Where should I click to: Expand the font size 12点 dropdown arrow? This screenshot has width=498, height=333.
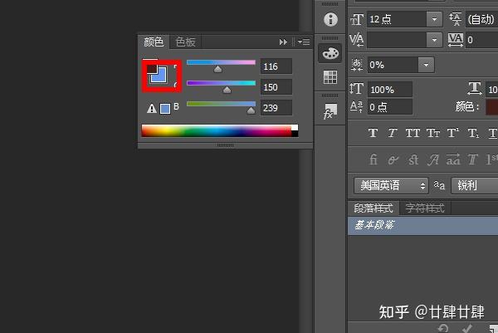(x=434, y=20)
